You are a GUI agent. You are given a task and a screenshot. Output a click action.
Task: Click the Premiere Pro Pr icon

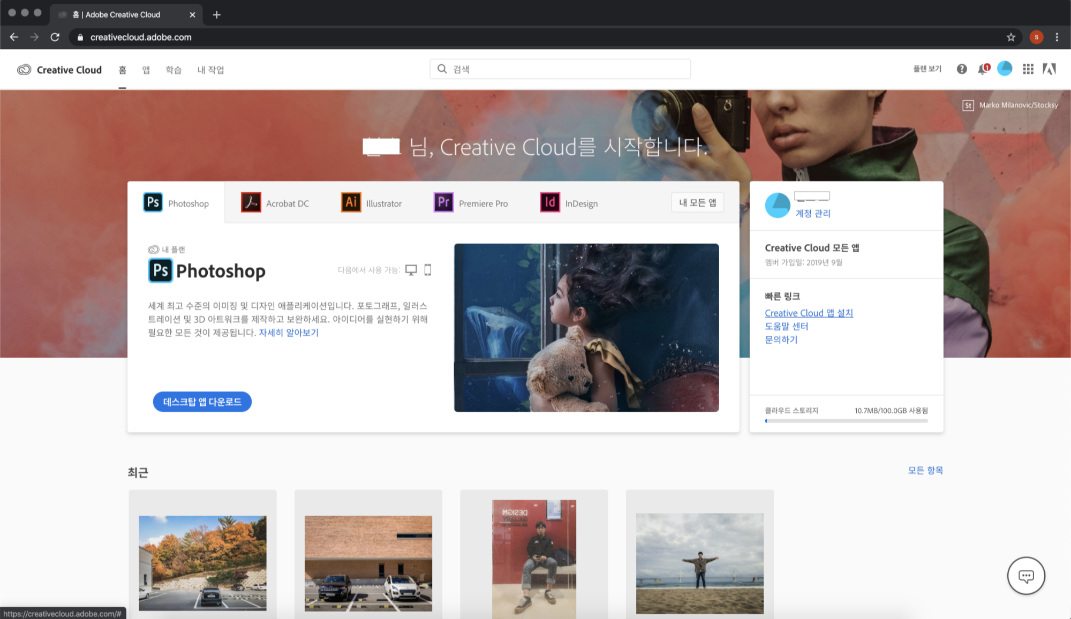(443, 202)
